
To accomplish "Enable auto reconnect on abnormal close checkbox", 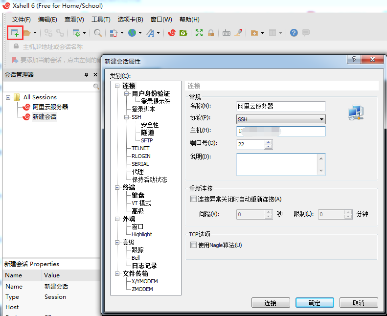I will point(193,199).
